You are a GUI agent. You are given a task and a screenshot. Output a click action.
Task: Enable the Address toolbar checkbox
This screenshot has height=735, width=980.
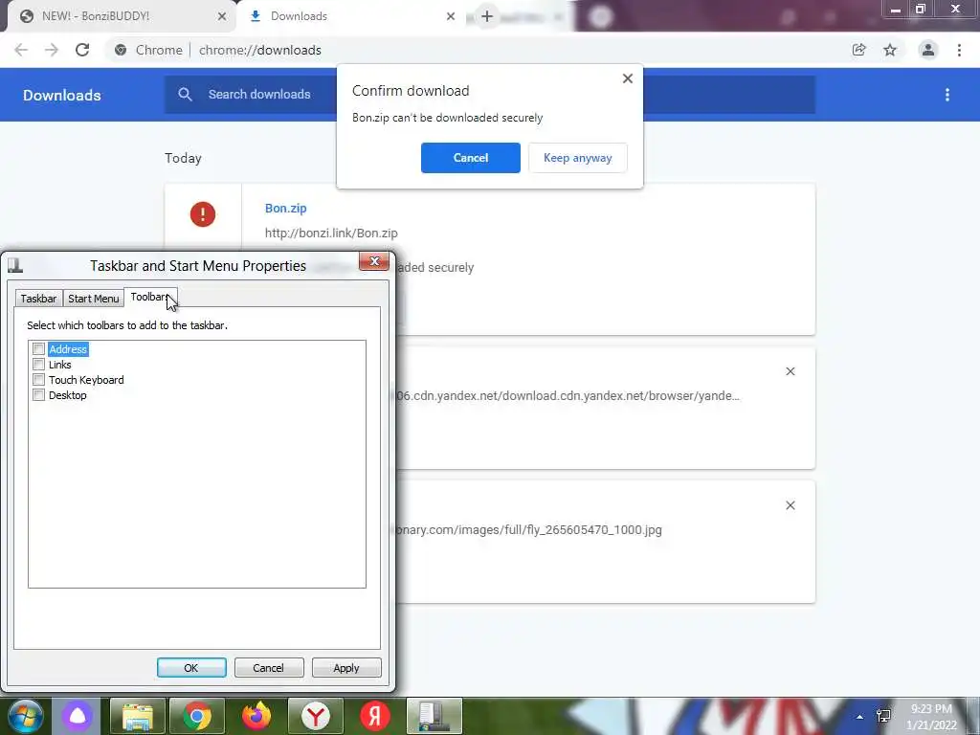pyautogui.click(x=38, y=348)
